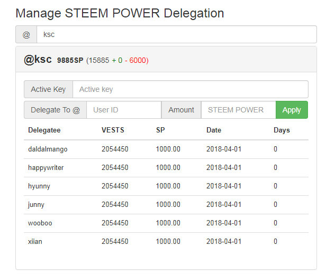The width and height of the screenshot is (326, 275).
Task: Click the STEEM POWER amount field
Action: tap(239, 110)
